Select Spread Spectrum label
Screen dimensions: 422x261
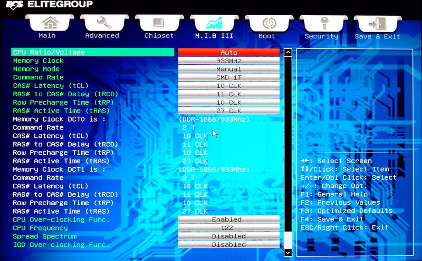click(45, 236)
